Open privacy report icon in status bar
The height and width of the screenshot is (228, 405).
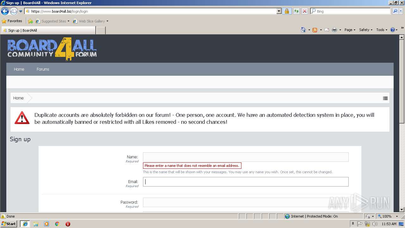pos(368,216)
